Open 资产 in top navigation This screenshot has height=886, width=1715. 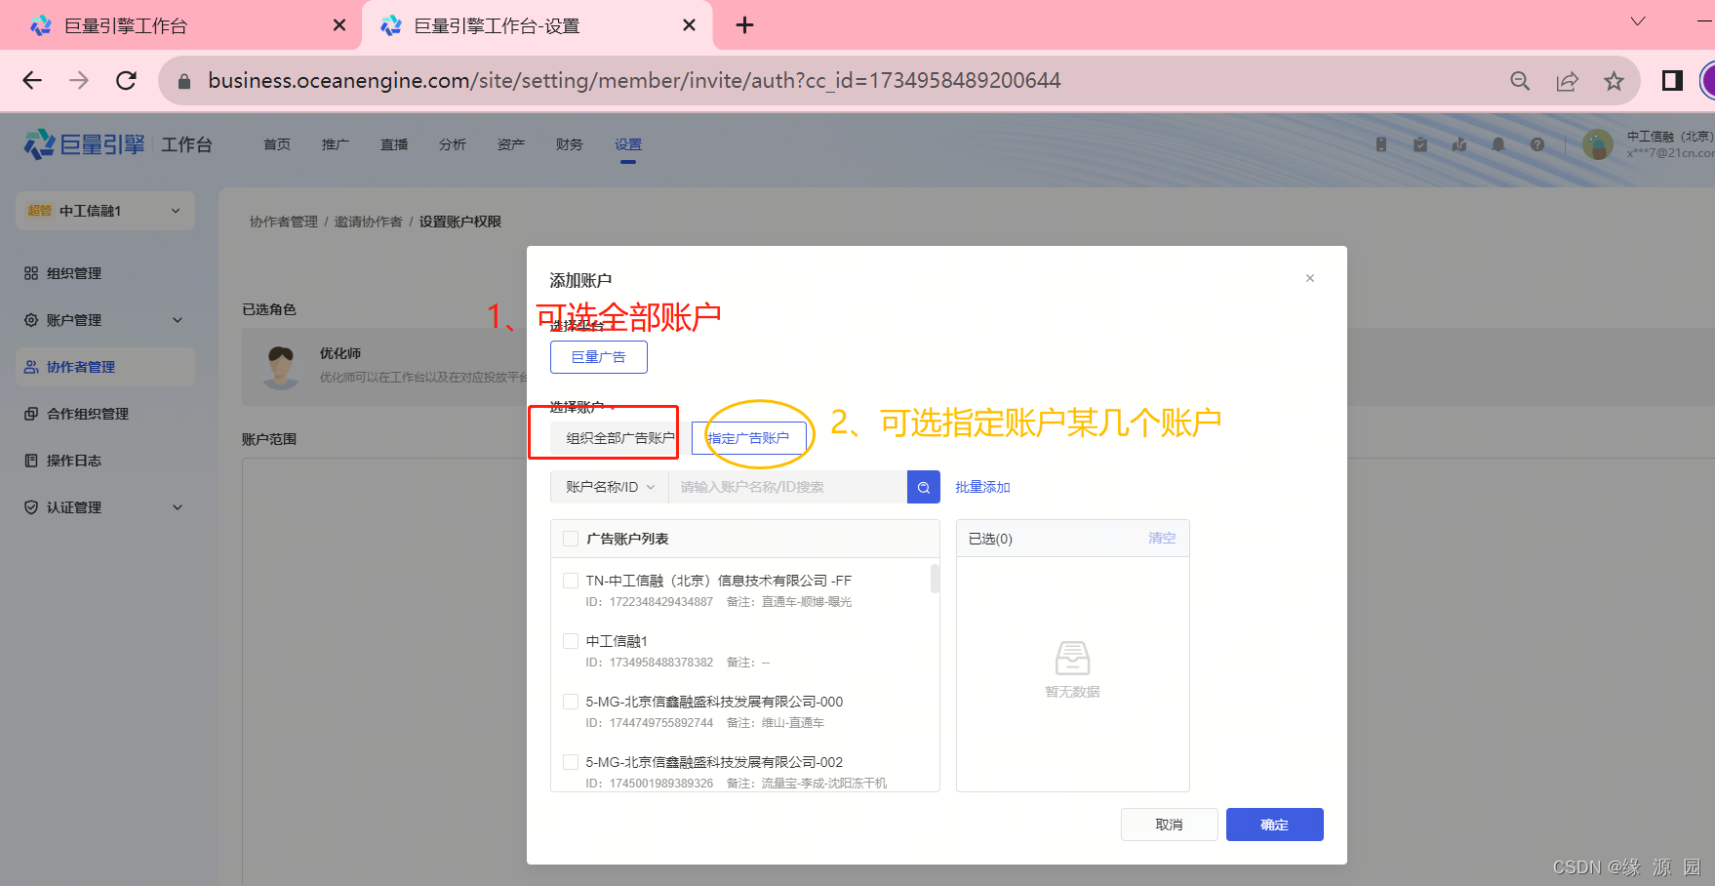coord(511,144)
